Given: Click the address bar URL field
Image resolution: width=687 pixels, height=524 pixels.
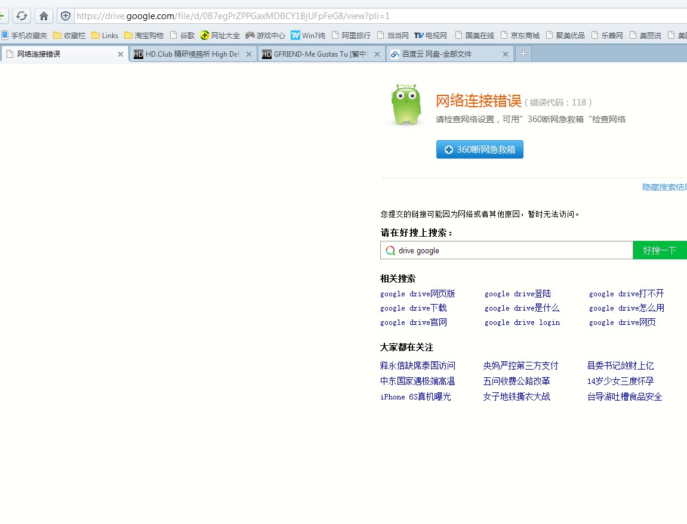Looking at the screenshot, I should pyautogui.click(x=380, y=16).
